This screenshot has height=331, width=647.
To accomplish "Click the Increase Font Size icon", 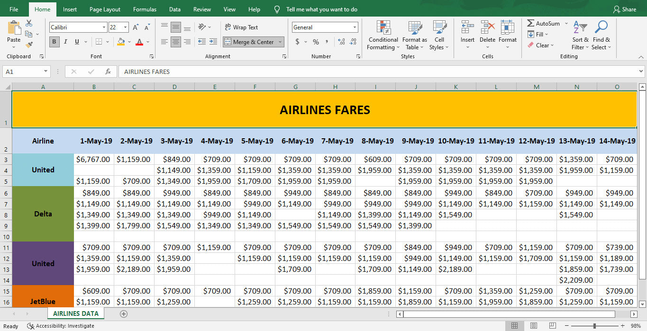I will 136,27.
